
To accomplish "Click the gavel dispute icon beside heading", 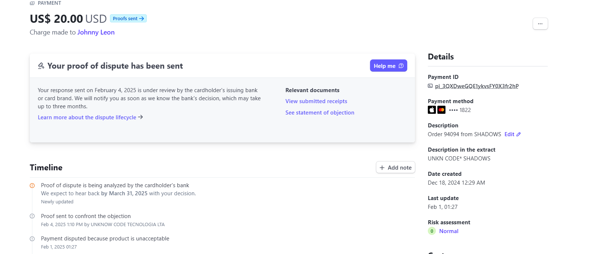I will (x=41, y=66).
